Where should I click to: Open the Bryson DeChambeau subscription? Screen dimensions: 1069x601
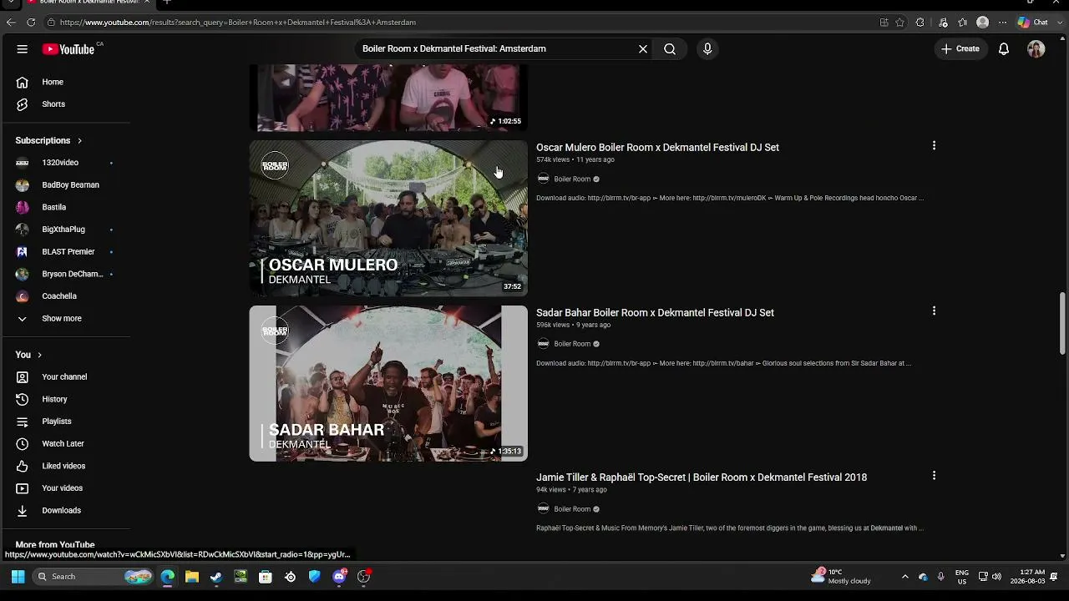[x=65, y=274]
